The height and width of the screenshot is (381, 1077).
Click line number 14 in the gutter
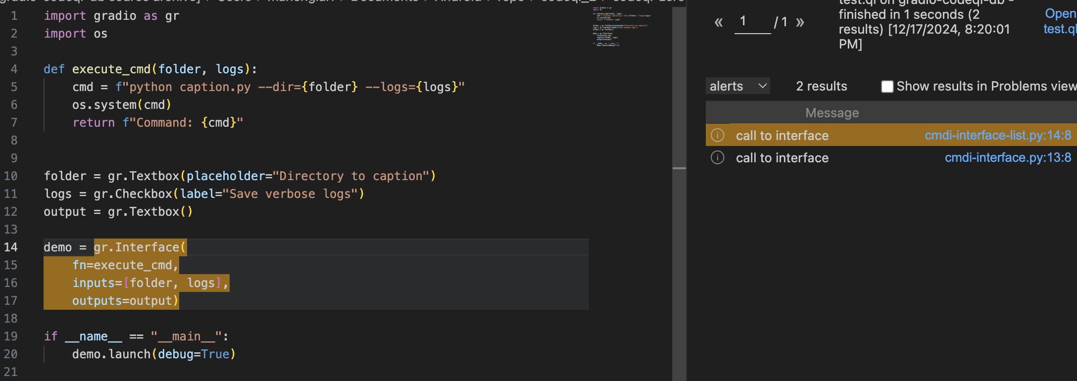pos(11,247)
